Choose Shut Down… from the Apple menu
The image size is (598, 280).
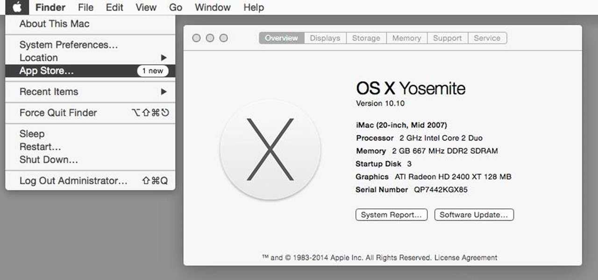click(90, 160)
